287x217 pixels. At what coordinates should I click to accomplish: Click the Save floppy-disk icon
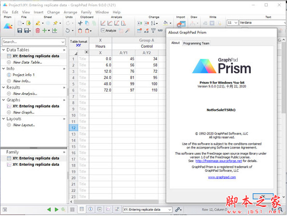tap(20, 30)
